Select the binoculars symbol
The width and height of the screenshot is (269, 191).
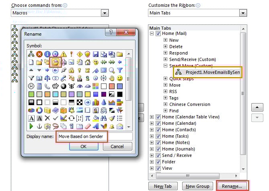pyautogui.click(x=104, y=118)
